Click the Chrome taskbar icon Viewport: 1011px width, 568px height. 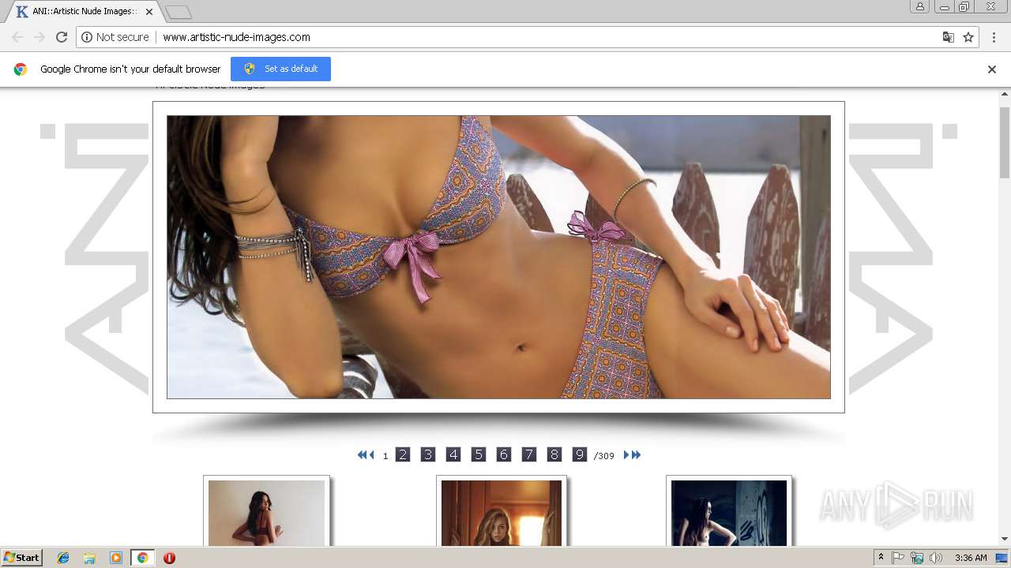[x=142, y=558]
